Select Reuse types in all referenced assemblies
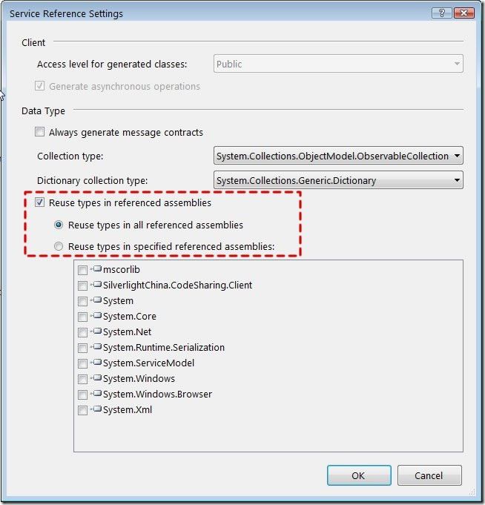The height and width of the screenshot is (505, 485). pyautogui.click(x=59, y=225)
